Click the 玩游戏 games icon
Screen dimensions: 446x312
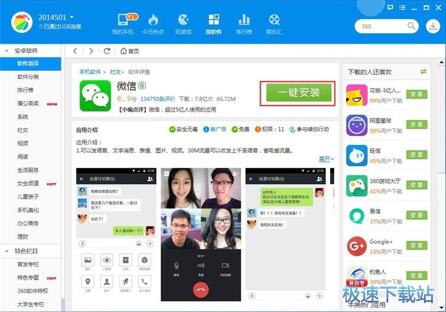pyautogui.click(x=183, y=22)
